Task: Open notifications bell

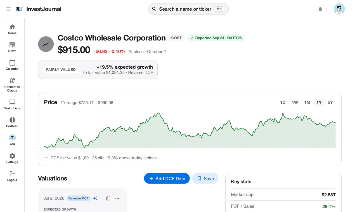Action: tap(320, 9)
